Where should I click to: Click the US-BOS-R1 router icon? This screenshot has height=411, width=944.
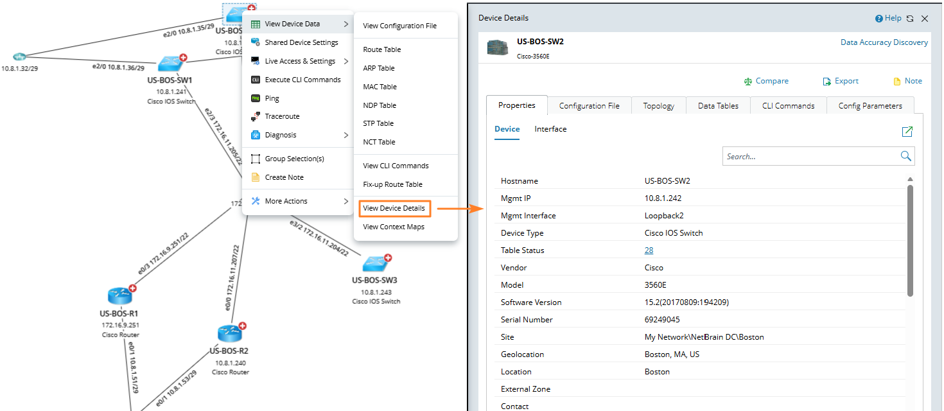coord(120,296)
